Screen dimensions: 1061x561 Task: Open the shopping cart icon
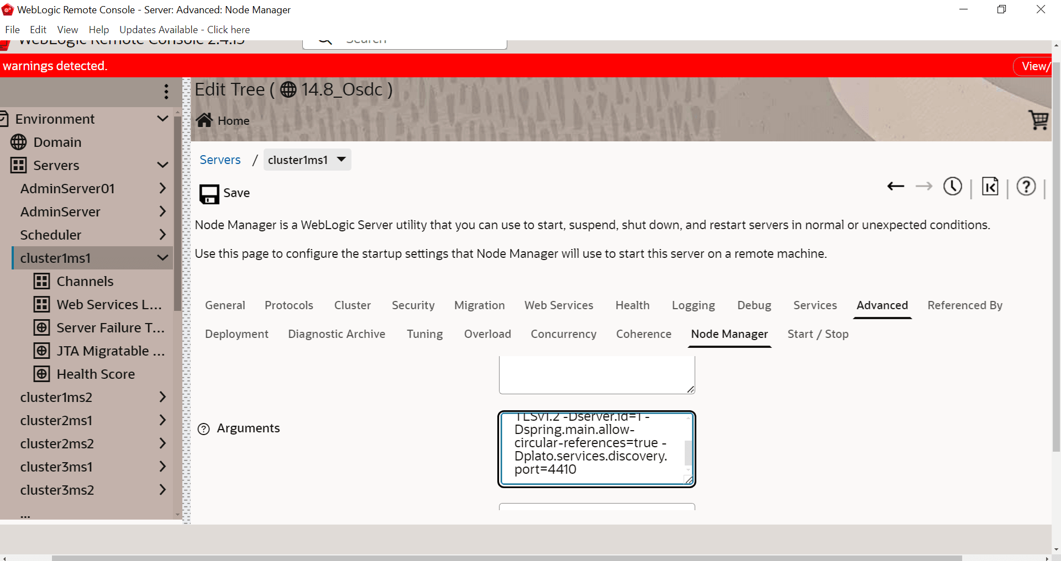tap(1038, 119)
